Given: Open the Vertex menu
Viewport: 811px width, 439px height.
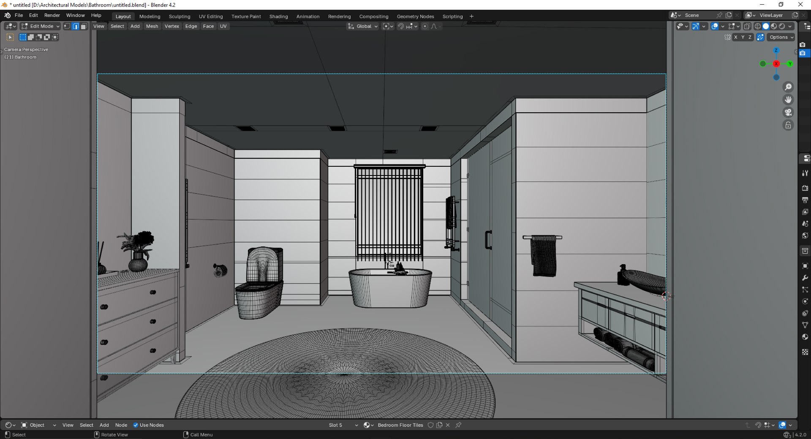Looking at the screenshot, I should [171, 26].
